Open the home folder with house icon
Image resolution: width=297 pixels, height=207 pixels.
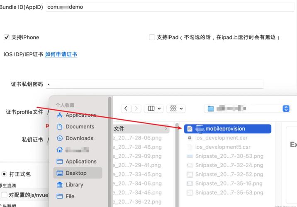pos(73,150)
